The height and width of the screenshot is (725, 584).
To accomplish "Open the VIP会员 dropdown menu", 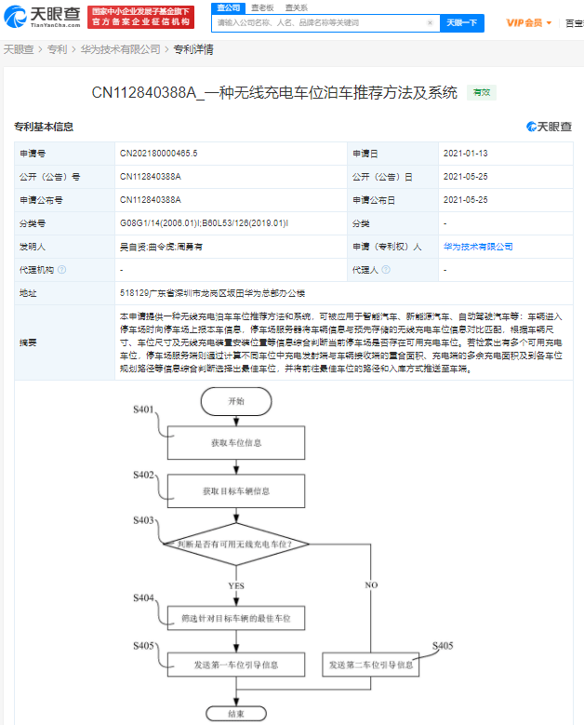I will [528, 21].
